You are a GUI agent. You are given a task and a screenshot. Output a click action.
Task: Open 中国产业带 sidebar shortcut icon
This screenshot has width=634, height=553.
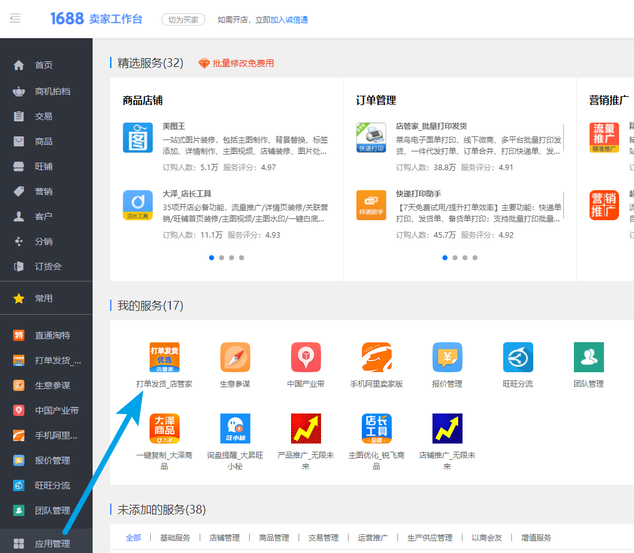[x=19, y=410]
